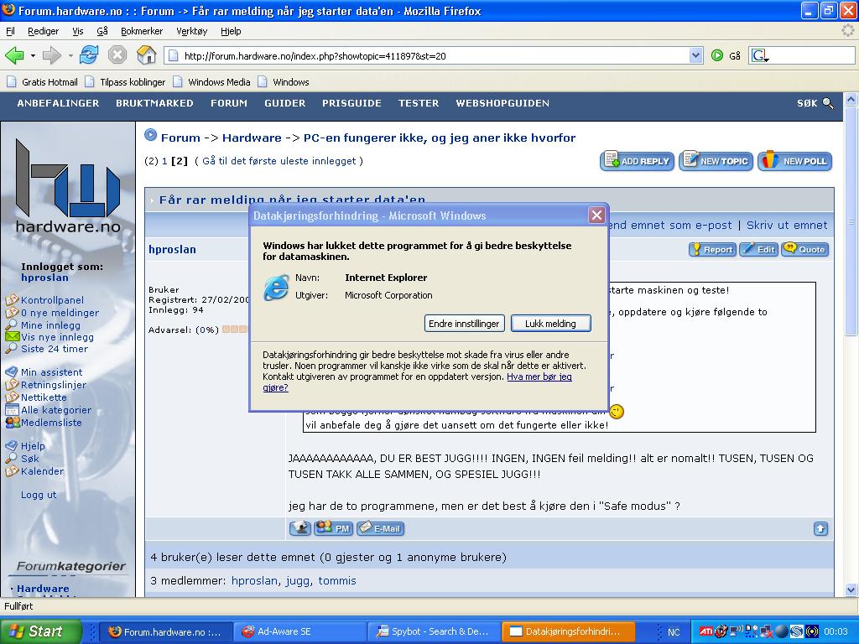Open forward-button history dropdown arrow
This screenshot has height=644, width=859.
coord(70,56)
